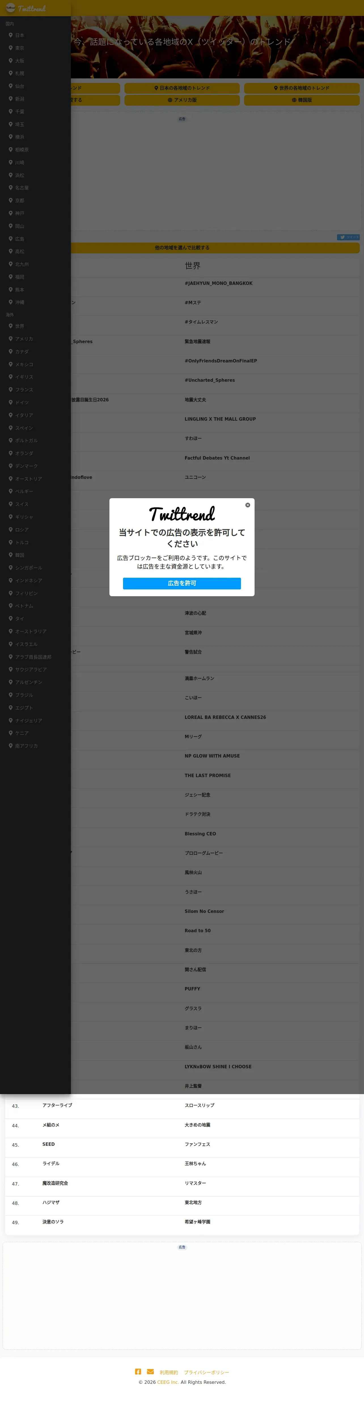Open the 利用規約 footer link

pos(169,1372)
